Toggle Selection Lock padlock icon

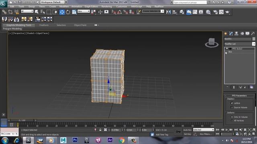click(100, 130)
